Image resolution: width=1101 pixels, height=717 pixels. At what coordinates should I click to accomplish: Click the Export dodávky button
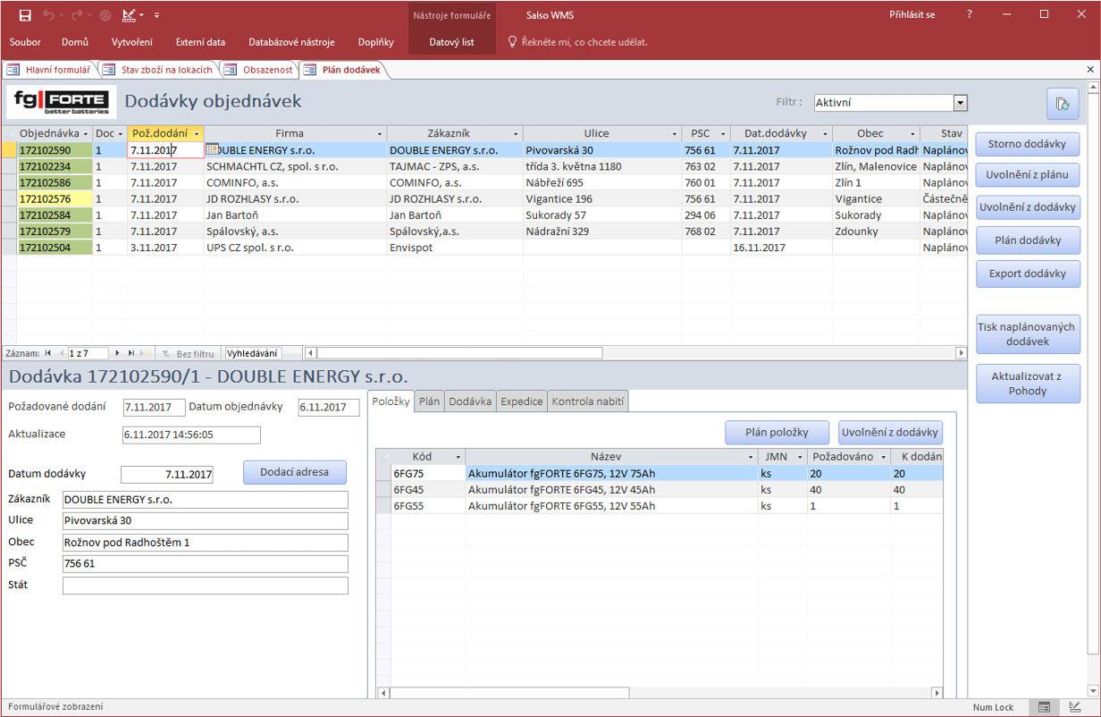pos(1027,274)
